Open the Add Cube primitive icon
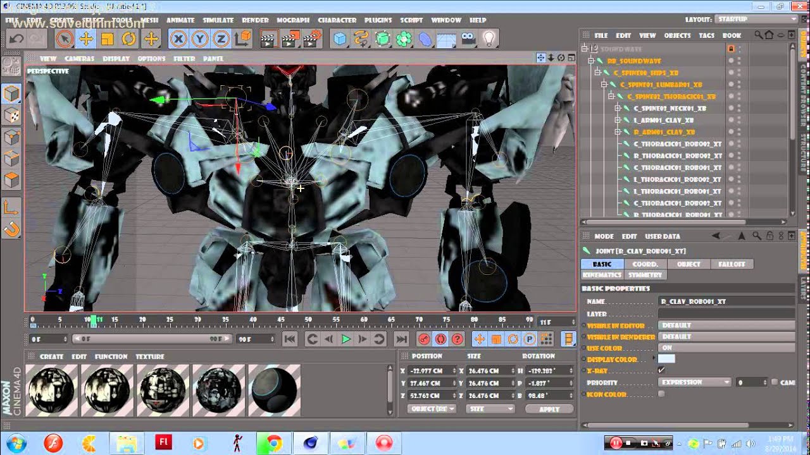This screenshot has width=810, height=455. [340, 39]
